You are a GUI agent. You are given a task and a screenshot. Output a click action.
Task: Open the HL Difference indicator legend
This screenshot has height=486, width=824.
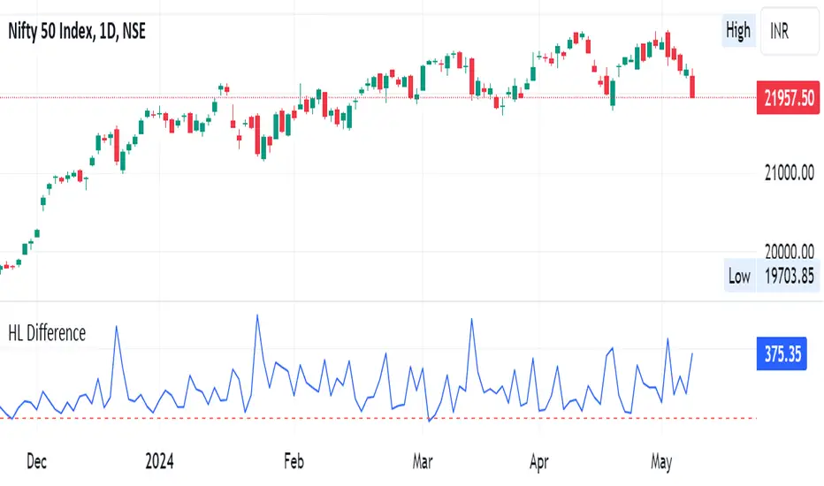47,333
